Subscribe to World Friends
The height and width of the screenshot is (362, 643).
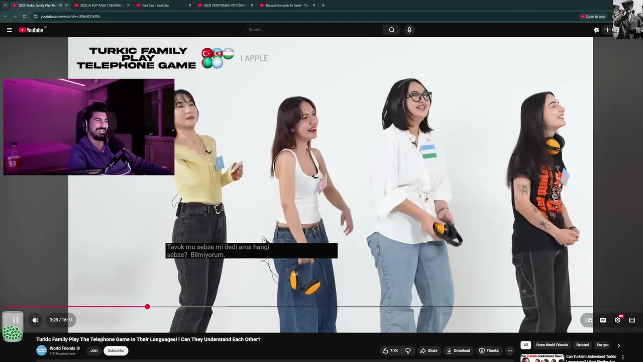click(x=116, y=350)
